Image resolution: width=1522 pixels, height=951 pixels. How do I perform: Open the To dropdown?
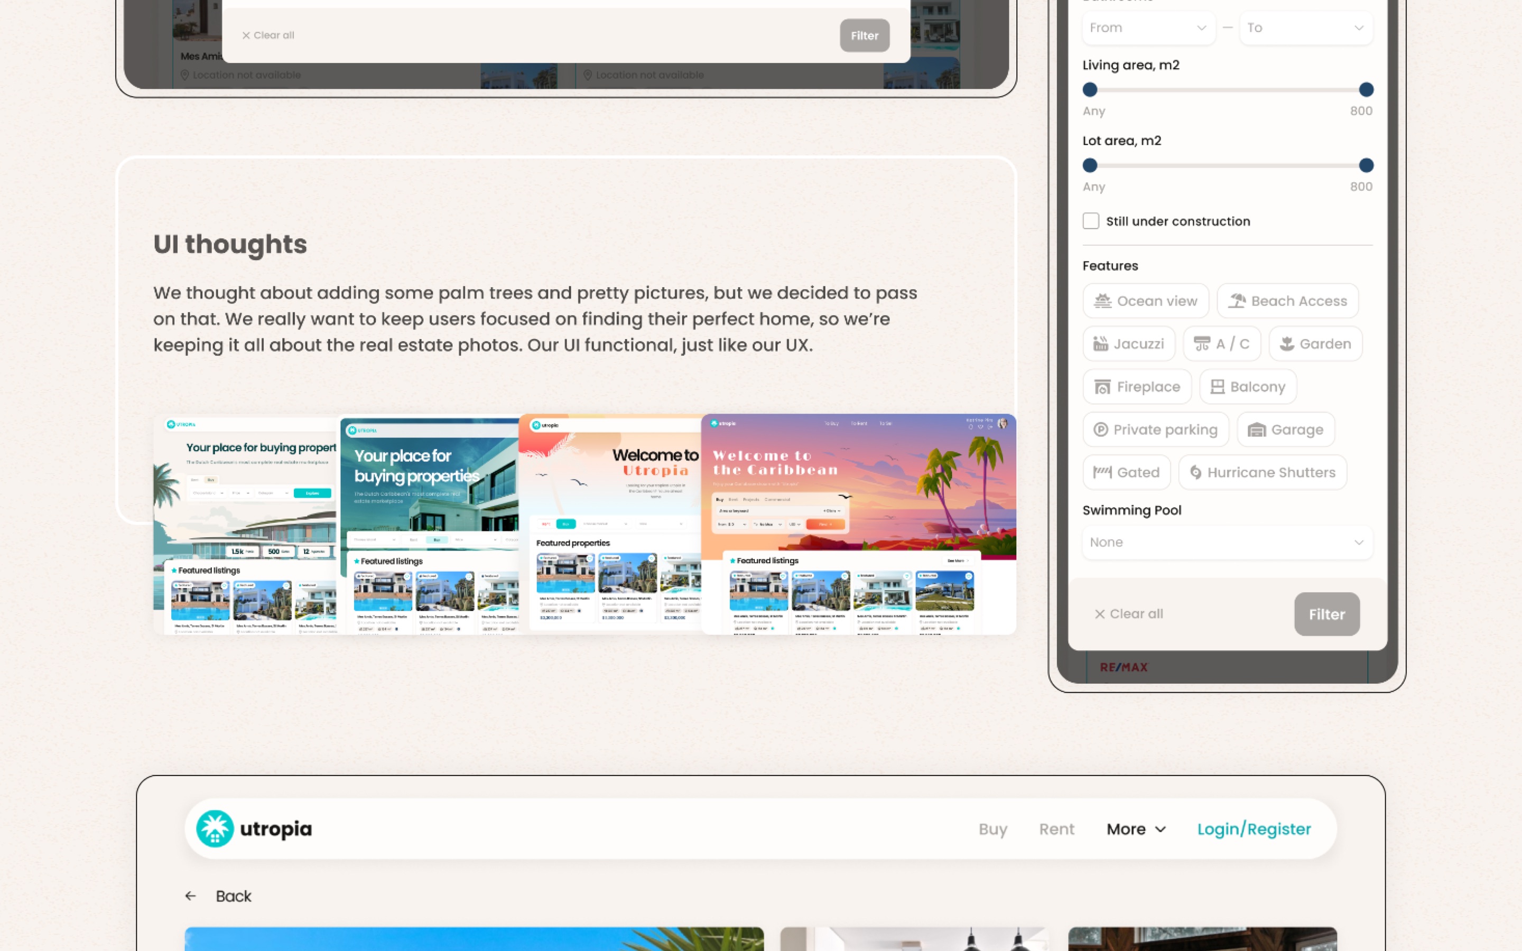click(x=1306, y=27)
